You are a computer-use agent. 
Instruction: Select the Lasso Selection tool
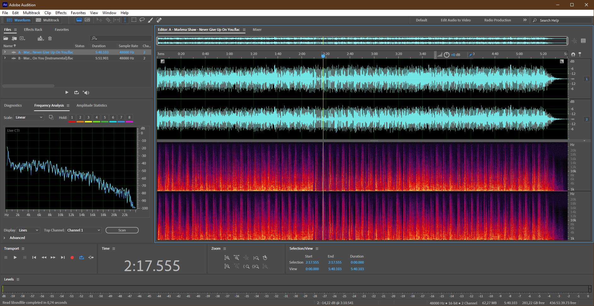[x=142, y=20]
